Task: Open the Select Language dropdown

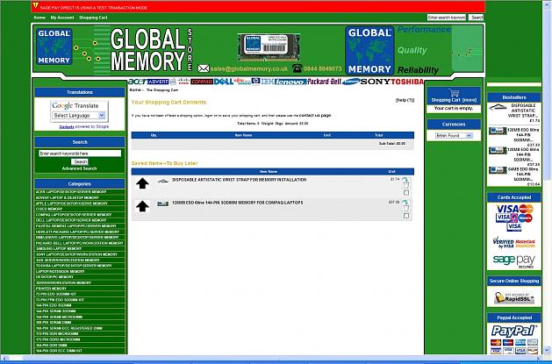Action: [x=79, y=116]
